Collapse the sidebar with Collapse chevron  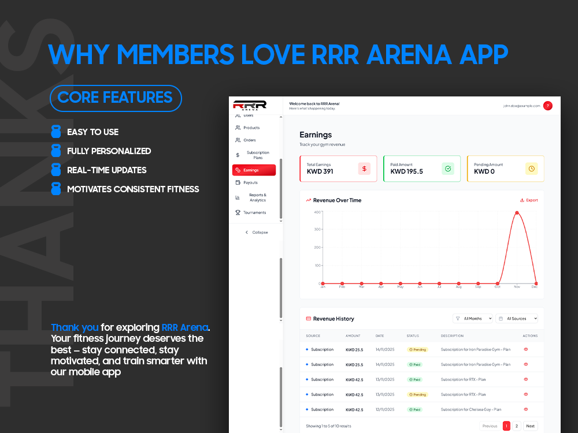tap(257, 232)
